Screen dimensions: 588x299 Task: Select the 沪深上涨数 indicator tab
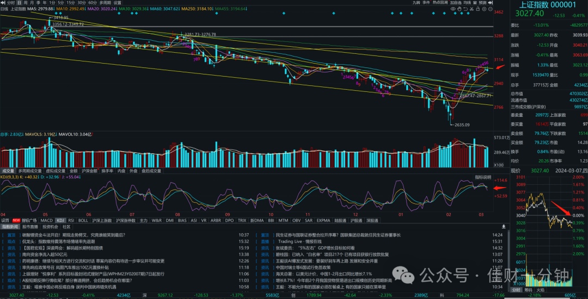[x=101, y=220]
